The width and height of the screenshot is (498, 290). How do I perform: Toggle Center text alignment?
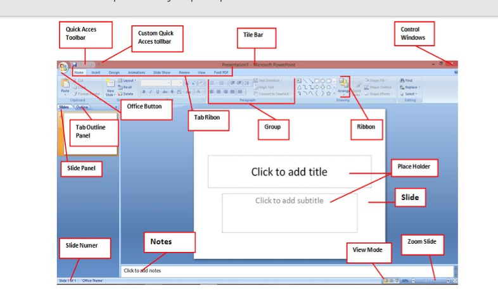219,92
